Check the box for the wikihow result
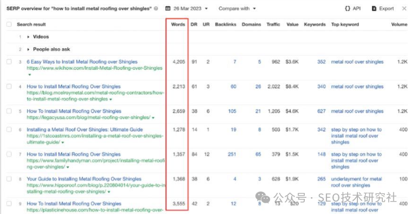The width and height of the screenshot is (410, 214). point(9,62)
